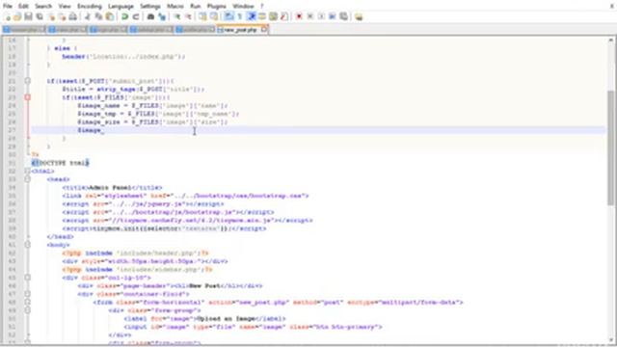Click the Save All icon

click(x=40, y=16)
